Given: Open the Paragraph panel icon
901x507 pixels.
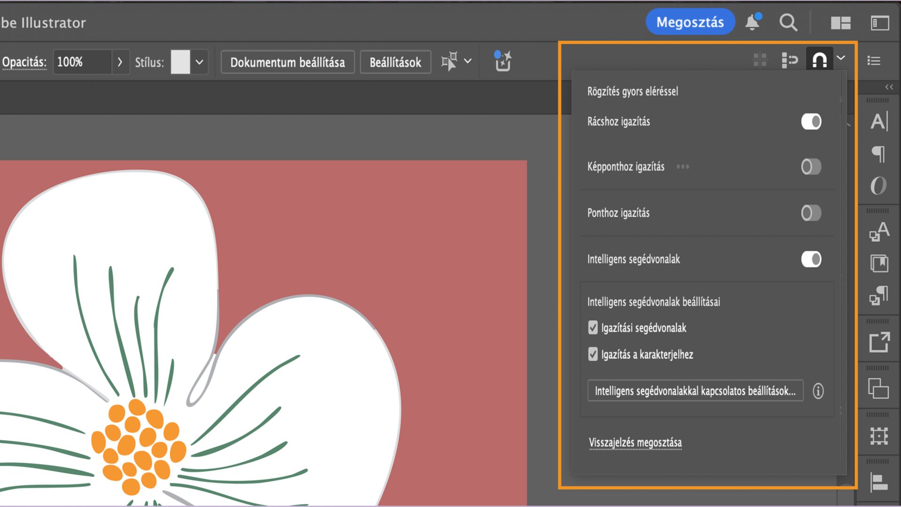Looking at the screenshot, I should click(x=879, y=154).
